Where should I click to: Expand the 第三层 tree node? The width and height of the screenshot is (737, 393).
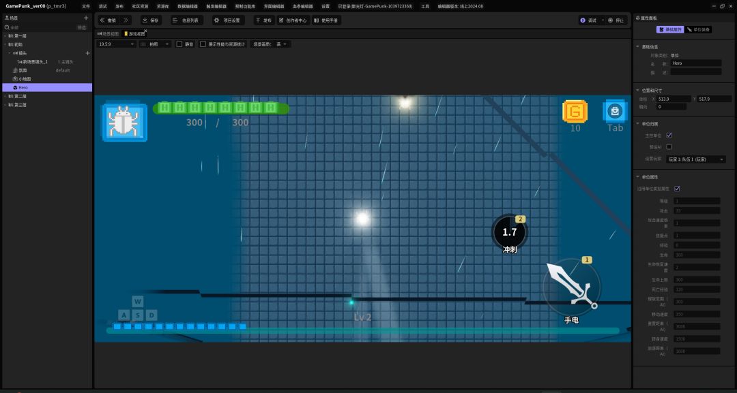pos(5,105)
